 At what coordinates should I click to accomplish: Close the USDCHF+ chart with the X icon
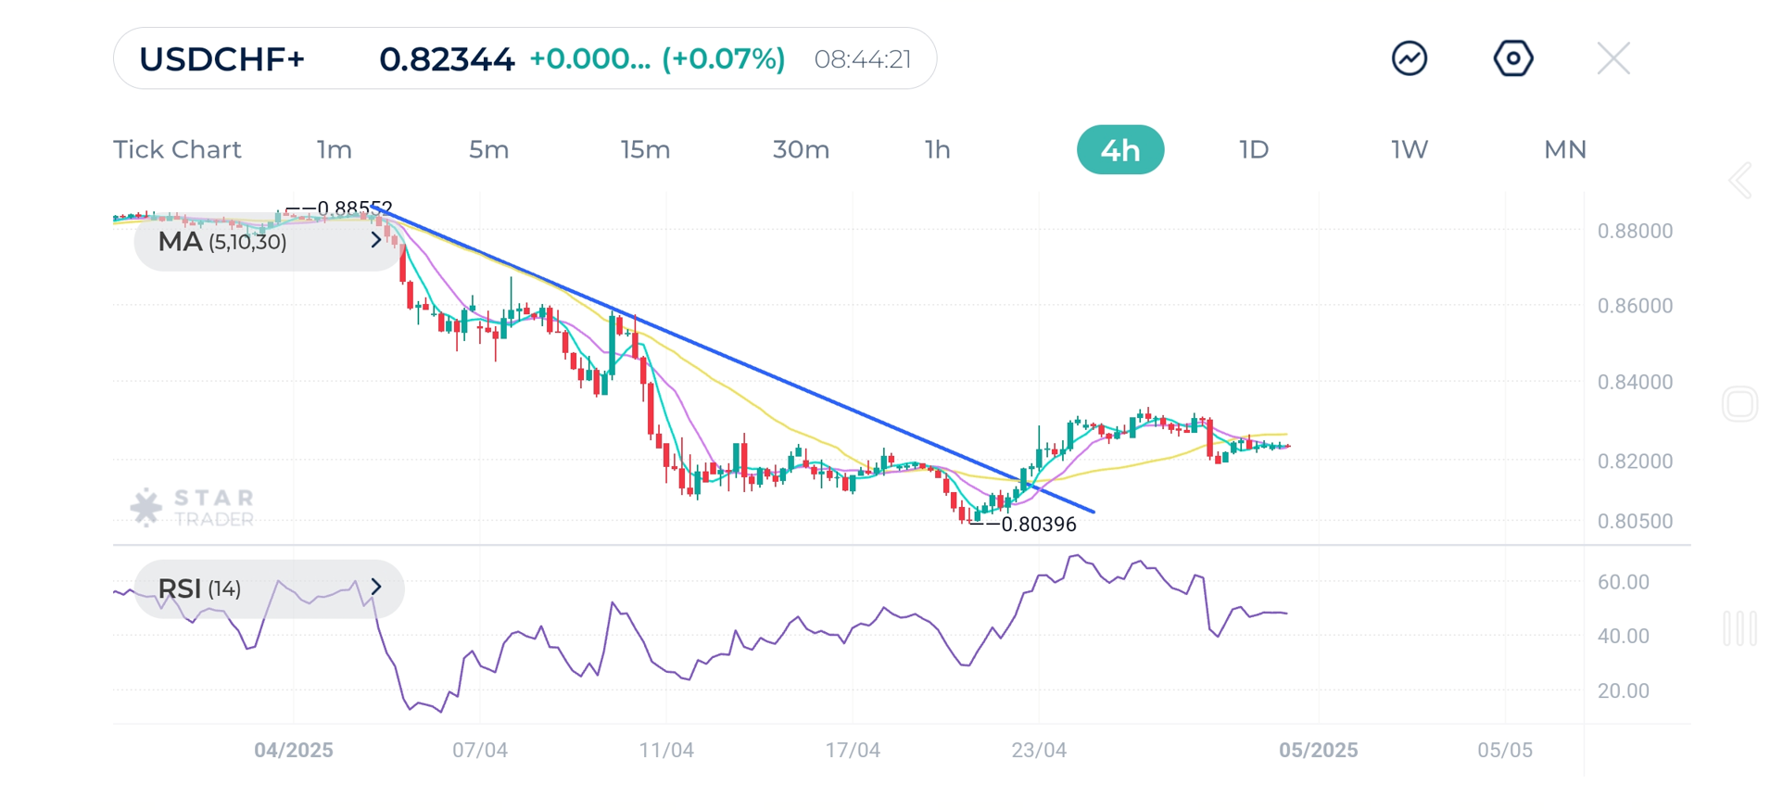[1612, 57]
